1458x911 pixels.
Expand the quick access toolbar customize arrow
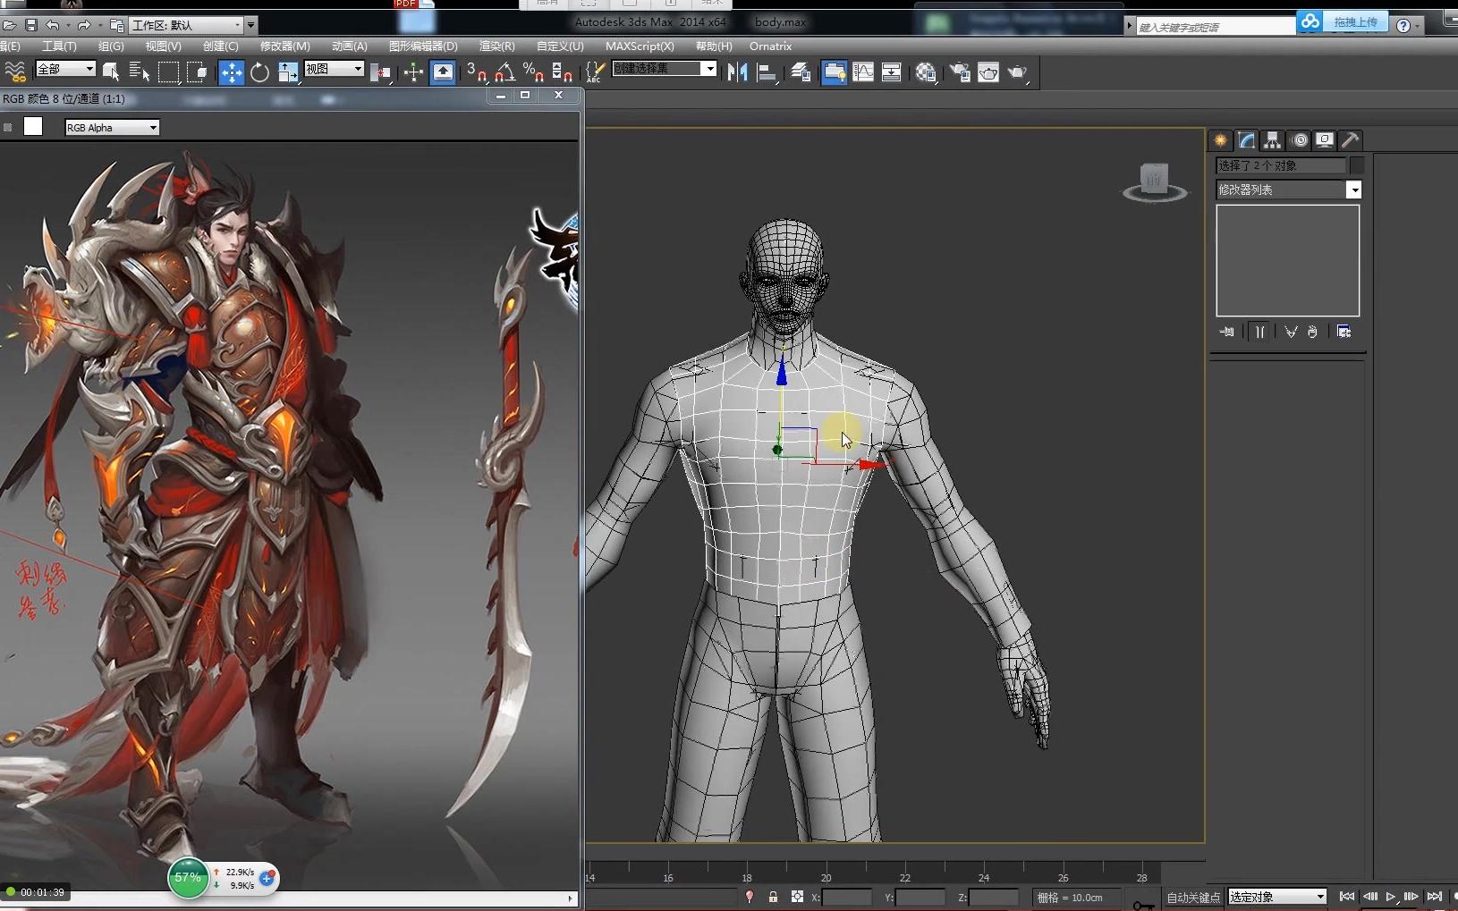pos(251,25)
